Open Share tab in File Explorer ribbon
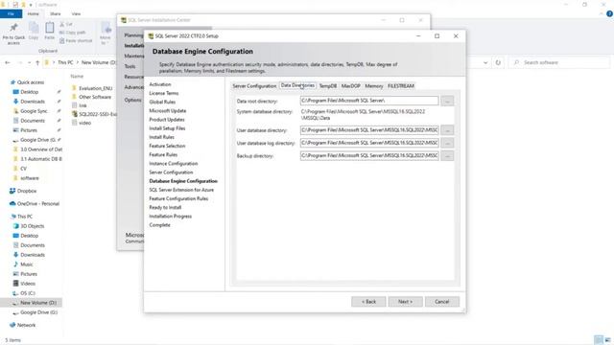 pos(56,13)
